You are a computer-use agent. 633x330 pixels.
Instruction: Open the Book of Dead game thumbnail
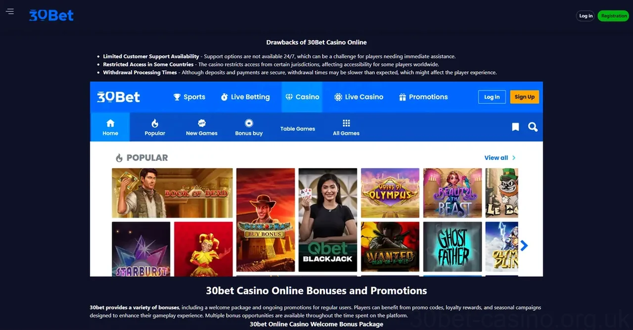point(172,193)
